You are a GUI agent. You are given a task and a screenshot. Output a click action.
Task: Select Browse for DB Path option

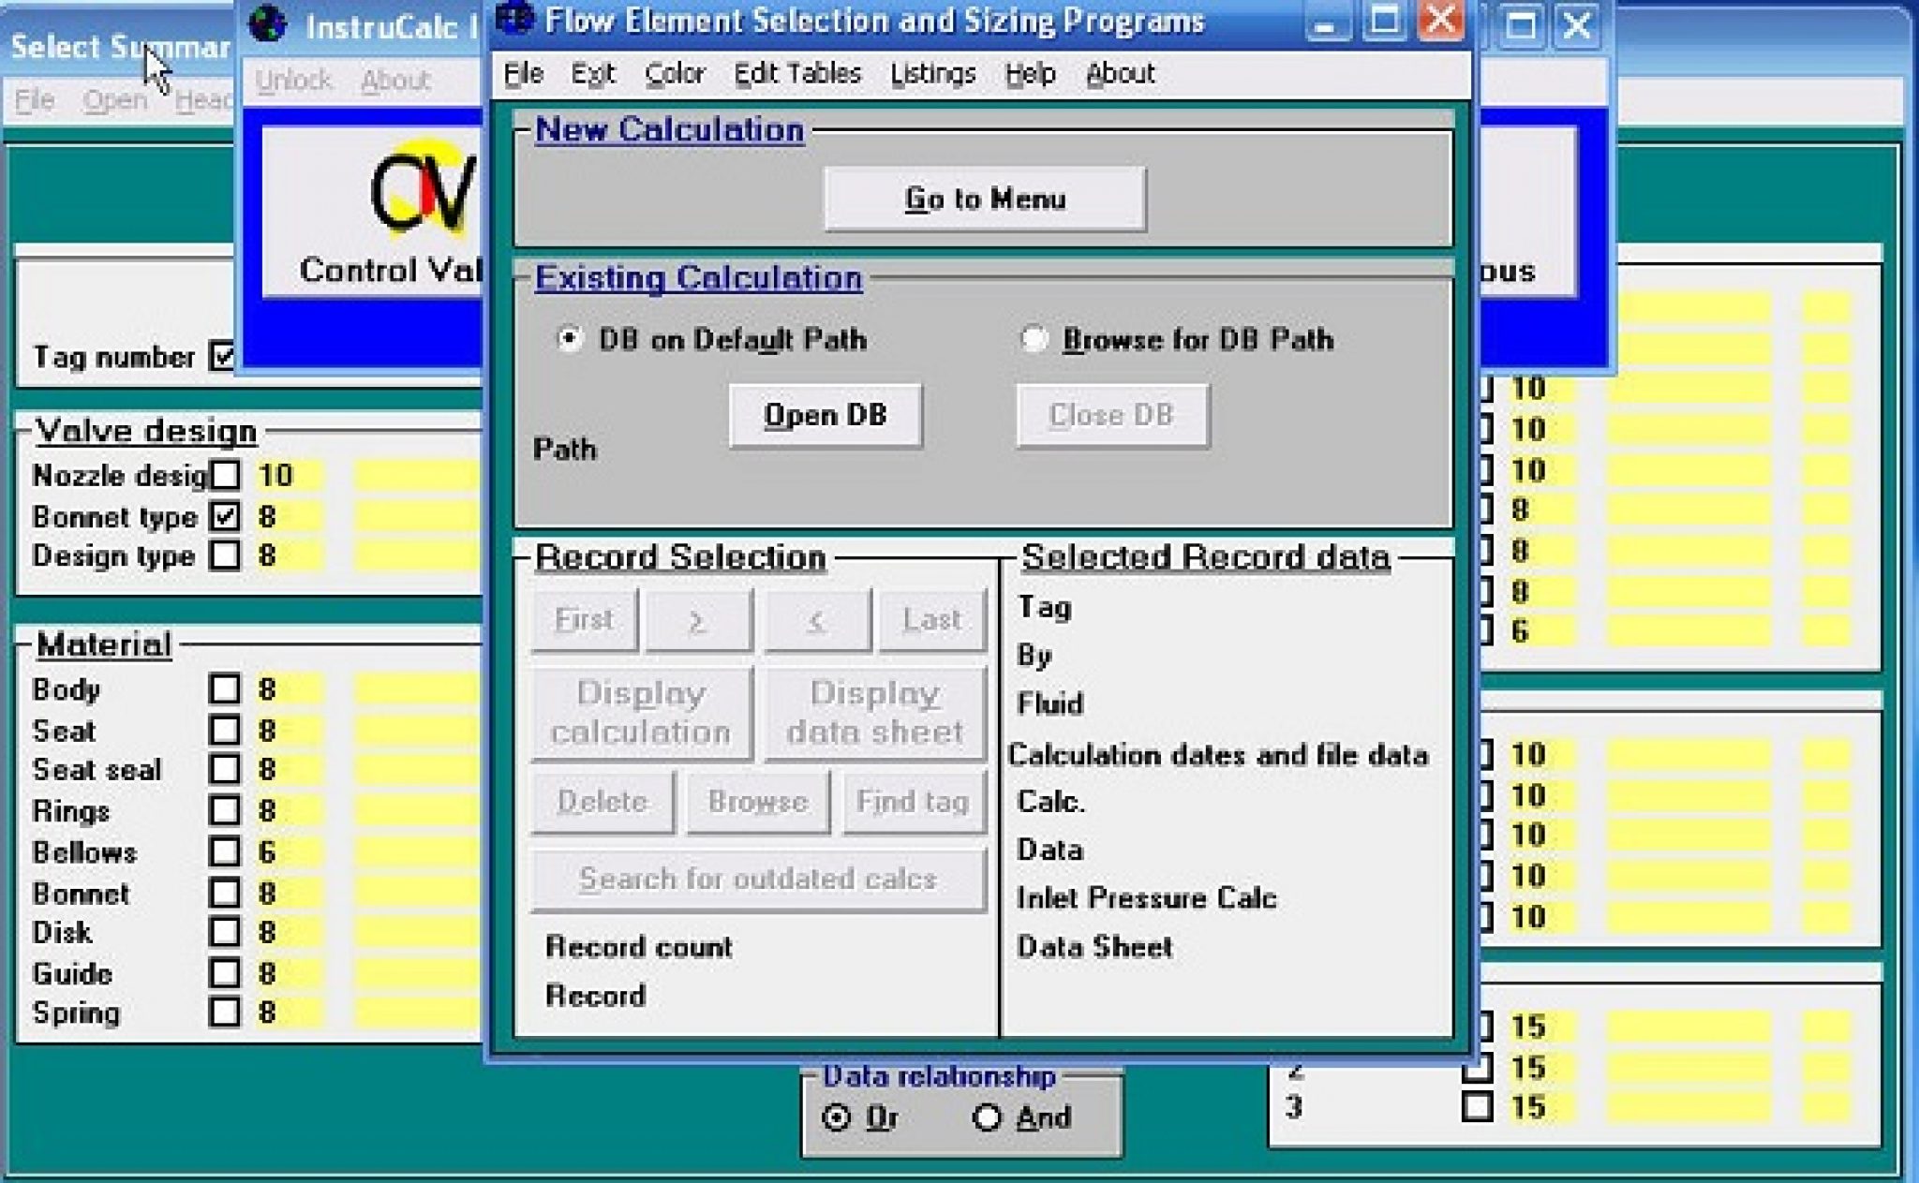(x=1034, y=339)
